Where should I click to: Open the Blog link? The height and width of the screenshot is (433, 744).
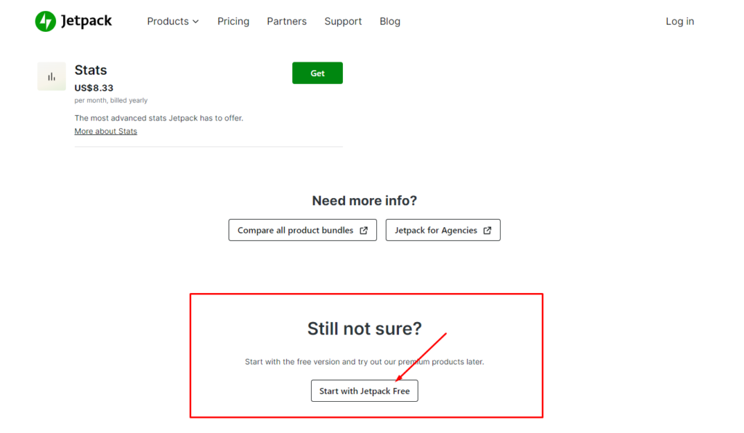pos(390,21)
